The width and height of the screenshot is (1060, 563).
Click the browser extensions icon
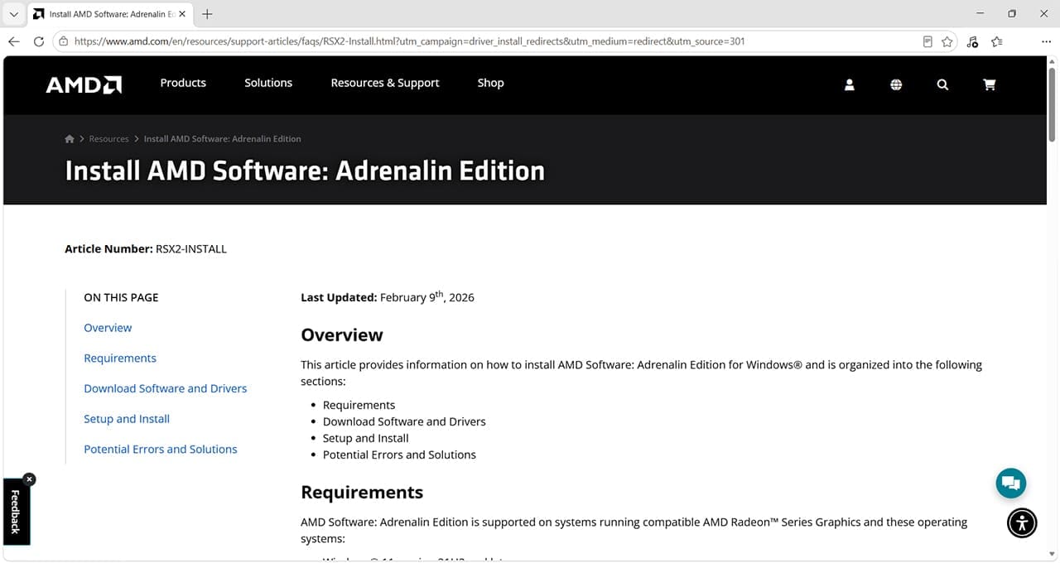coord(972,41)
